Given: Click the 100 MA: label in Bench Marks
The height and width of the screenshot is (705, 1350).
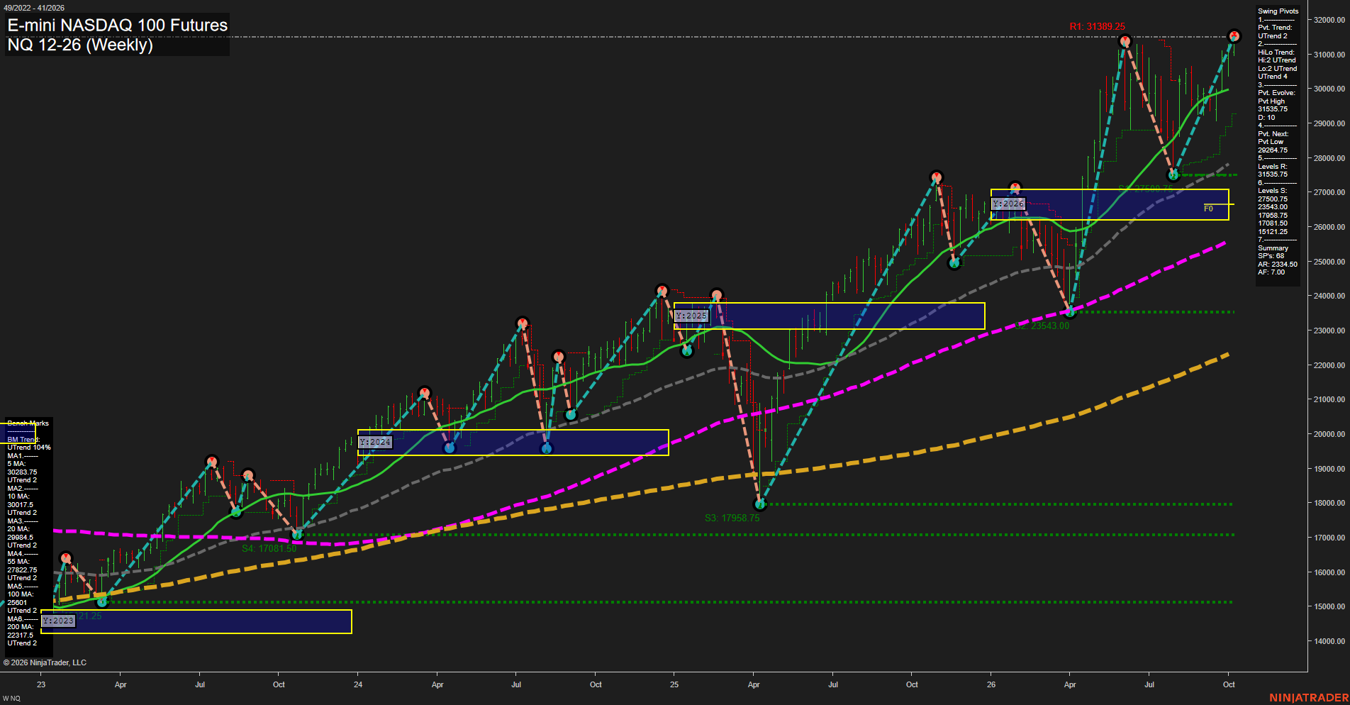Looking at the screenshot, I should (21, 594).
